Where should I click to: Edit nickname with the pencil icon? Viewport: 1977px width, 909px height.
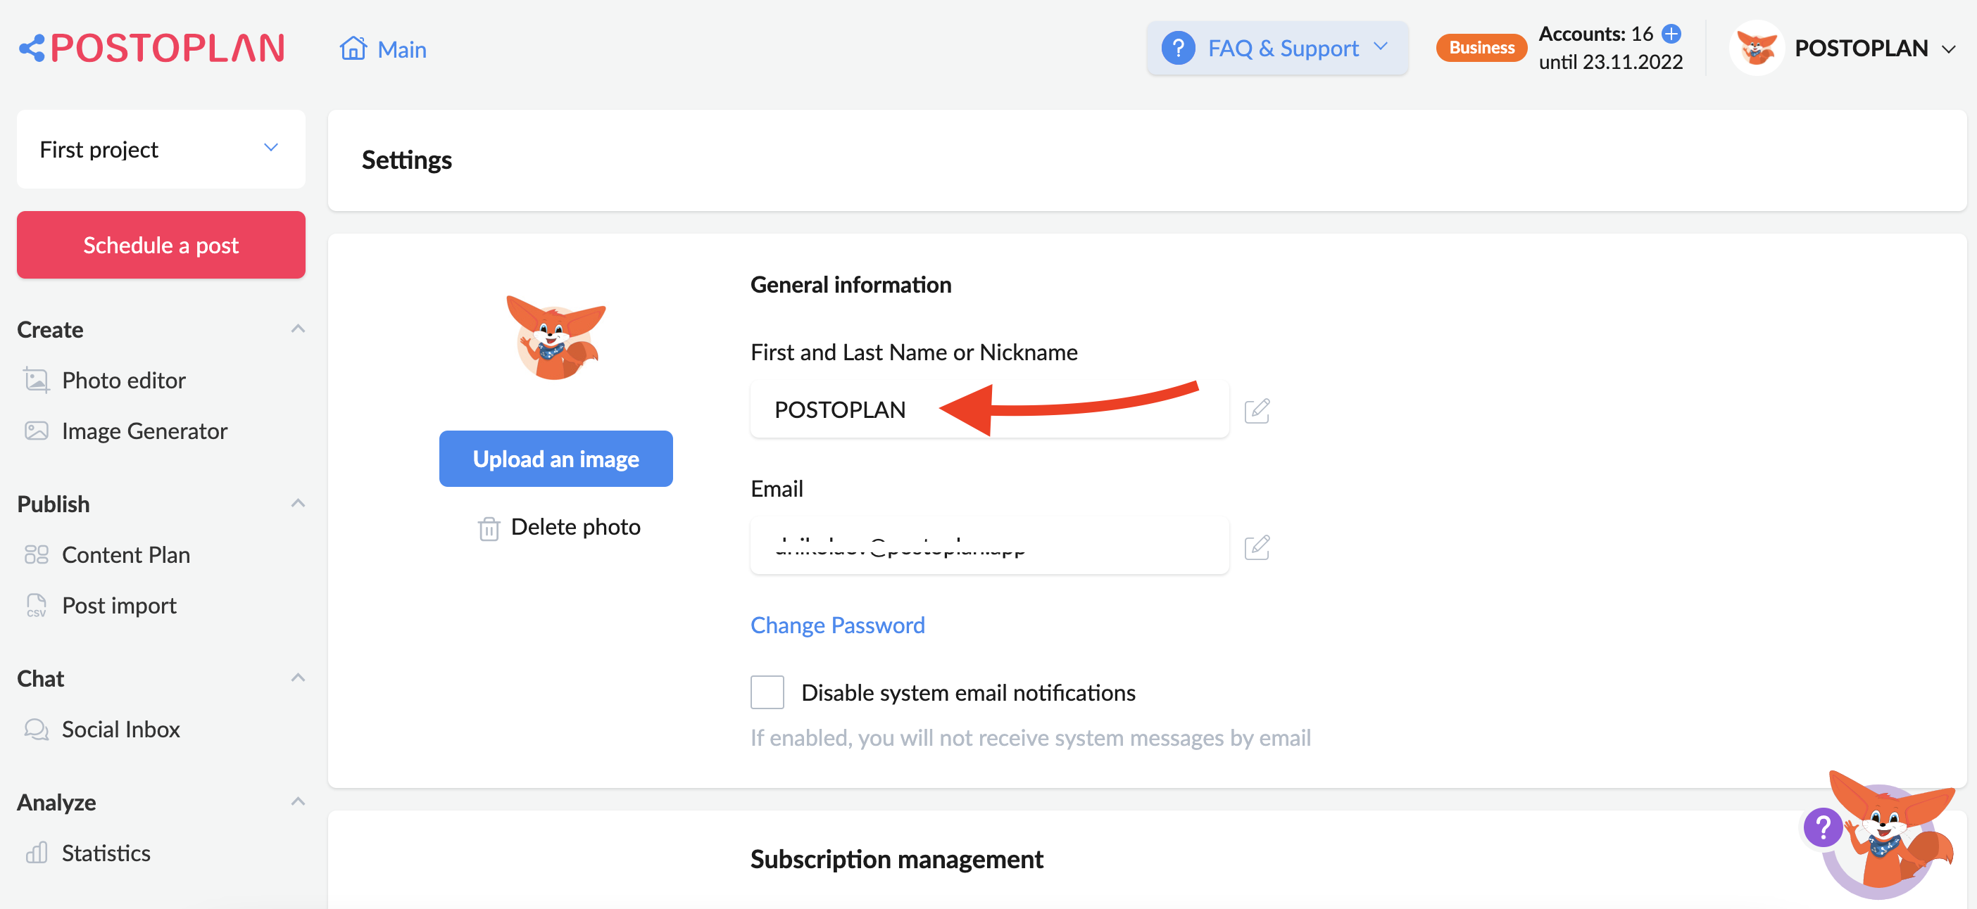[1256, 410]
